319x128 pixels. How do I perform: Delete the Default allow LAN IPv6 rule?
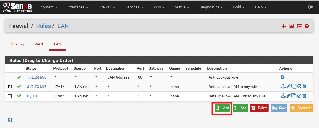tap(304, 96)
